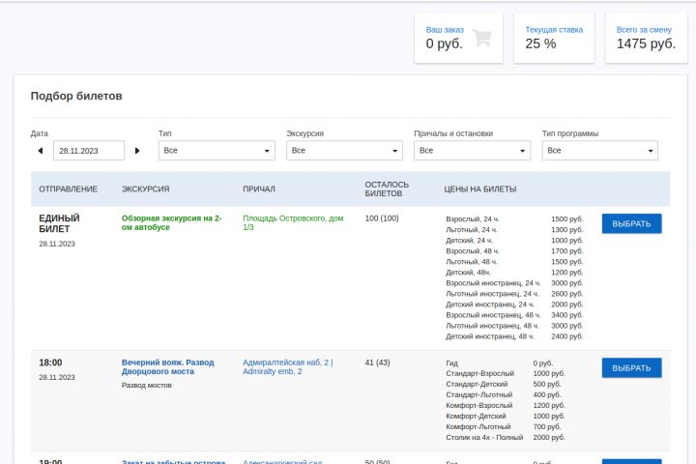Click Площадь Островского, дом 1/3 link
This screenshot has width=696, height=464.
pyautogui.click(x=293, y=222)
